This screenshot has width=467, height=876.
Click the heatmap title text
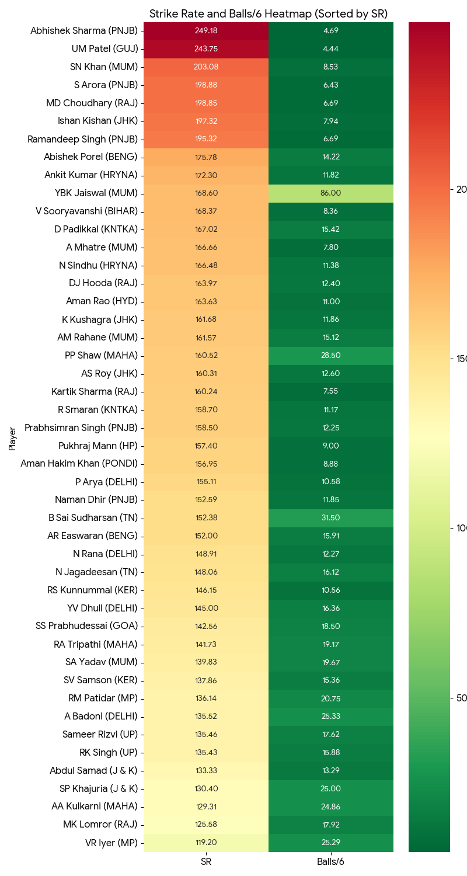point(269,13)
